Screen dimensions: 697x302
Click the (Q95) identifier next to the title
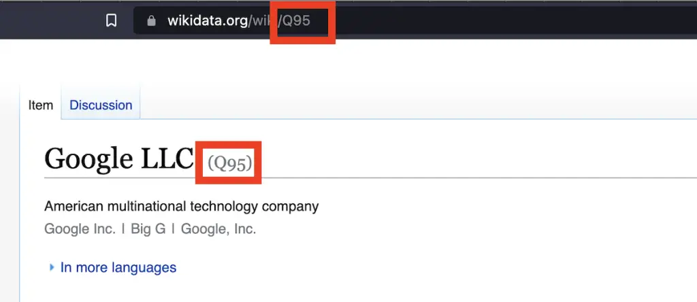[229, 163]
